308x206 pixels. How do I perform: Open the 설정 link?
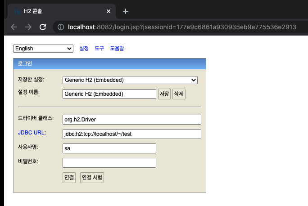(84, 48)
